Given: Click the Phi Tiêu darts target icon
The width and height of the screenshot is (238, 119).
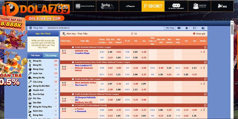Looking at the screenshot, I should [x=30, y=98].
